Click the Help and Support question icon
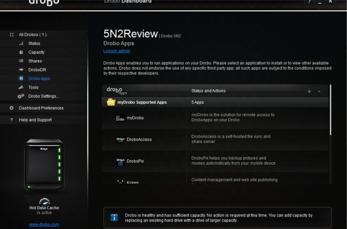347x229 pixels. pyautogui.click(x=12, y=120)
